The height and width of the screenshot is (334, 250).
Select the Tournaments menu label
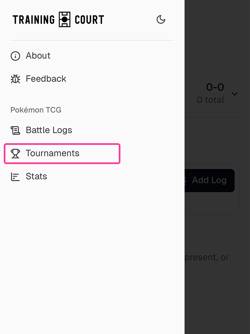pos(52,154)
